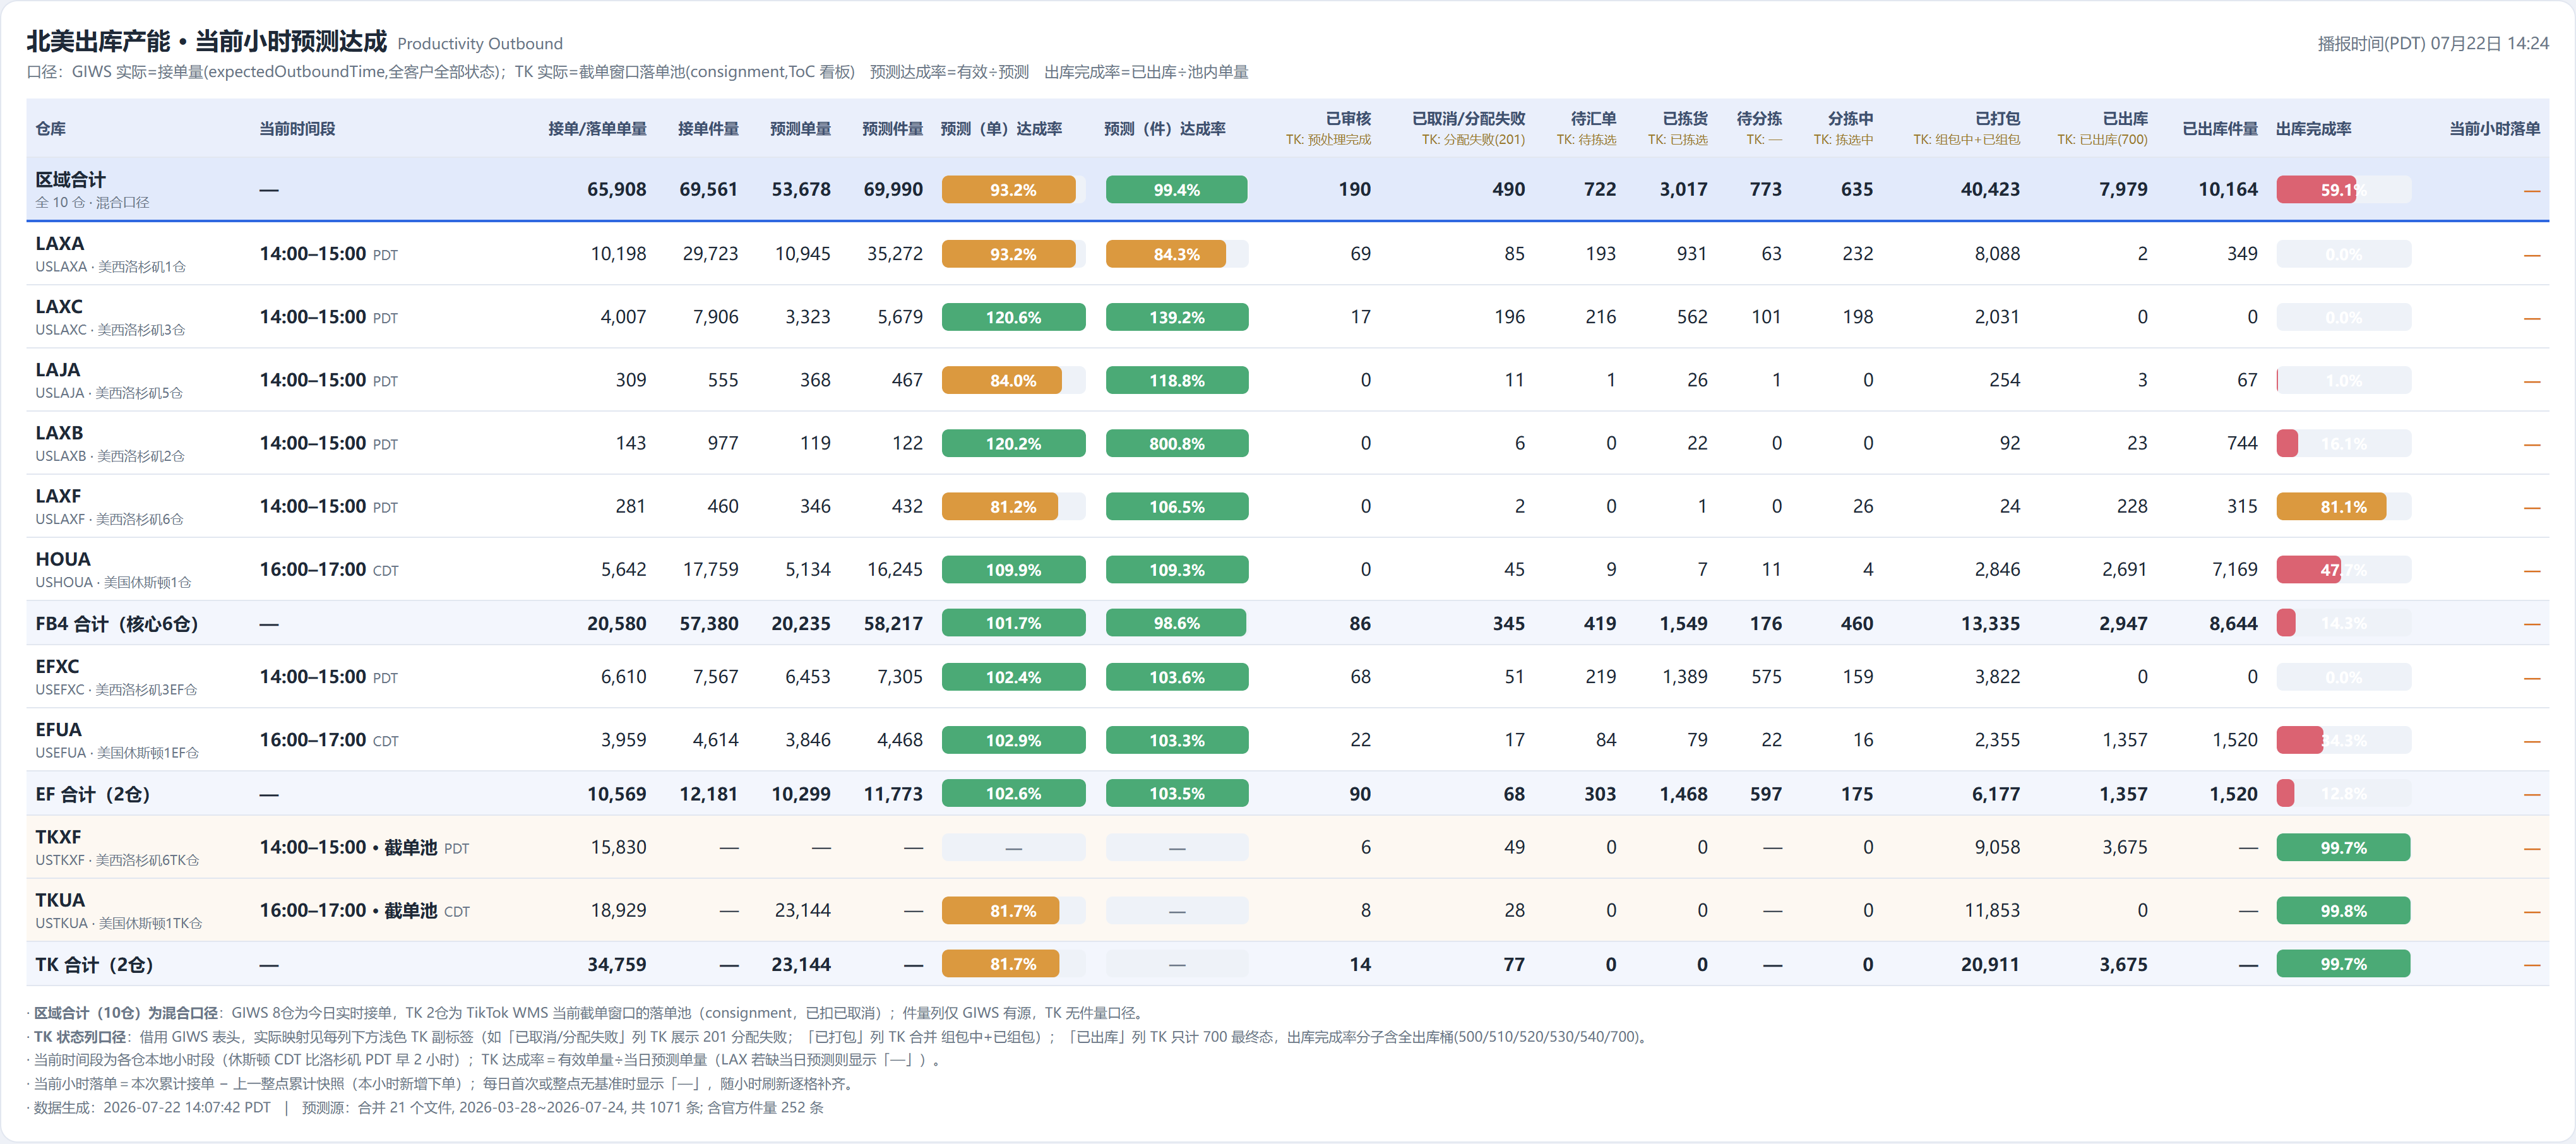2576x1144 pixels.
Task: Click the 仓库 column header
Action: pos(51,129)
